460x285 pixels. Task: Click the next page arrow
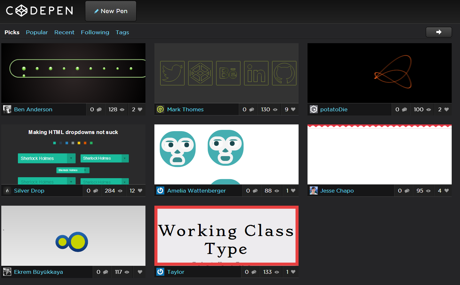(x=439, y=32)
